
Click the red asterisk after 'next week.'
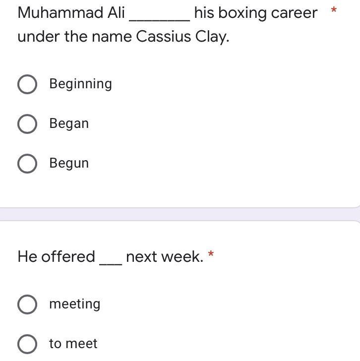[x=211, y=255]
